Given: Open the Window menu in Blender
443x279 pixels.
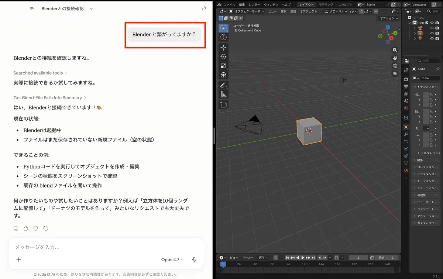Looking at the screenshot, I should [271, 4].
